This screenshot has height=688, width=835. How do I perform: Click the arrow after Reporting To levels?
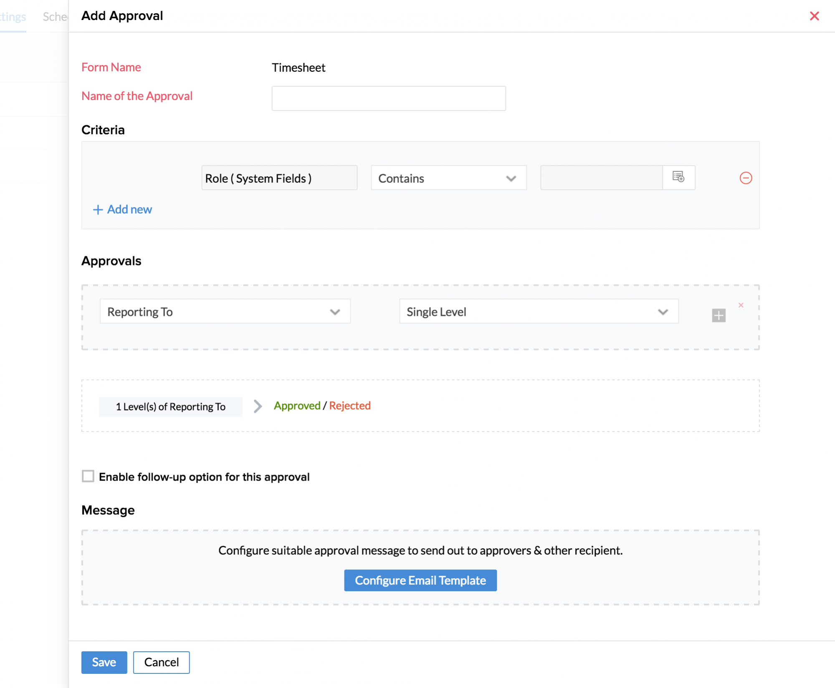pyautogui.click(x=258, y=406)
